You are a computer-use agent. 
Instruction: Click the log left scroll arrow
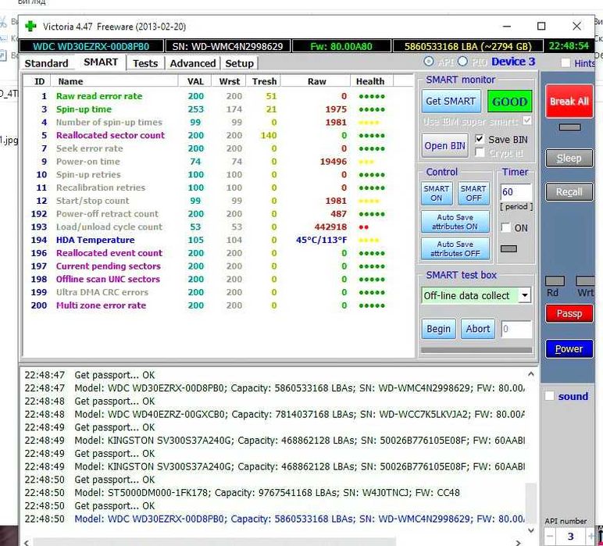(26, 542)
